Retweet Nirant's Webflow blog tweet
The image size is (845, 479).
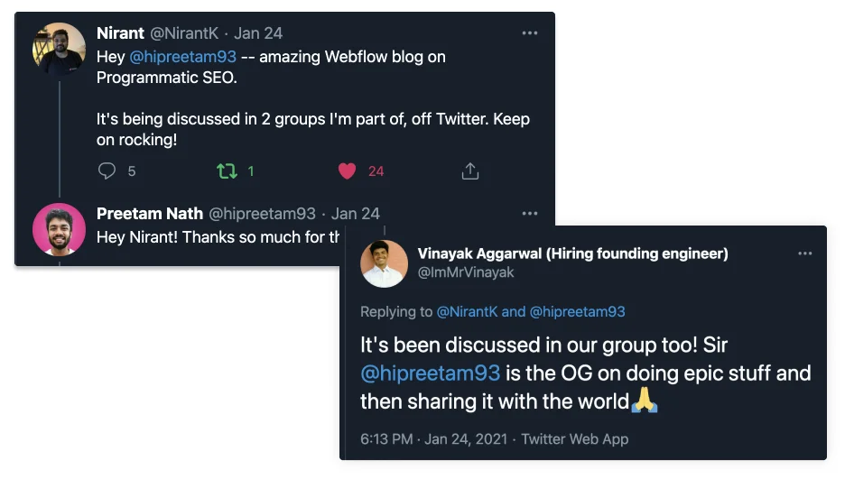tap(226, 170)
